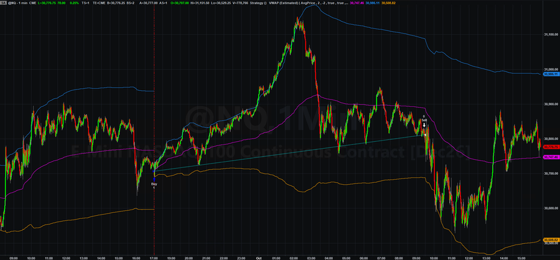Click the V=778,766 volume value
The width and height of the screenshot is (560, 260).
tap(240, 3)
